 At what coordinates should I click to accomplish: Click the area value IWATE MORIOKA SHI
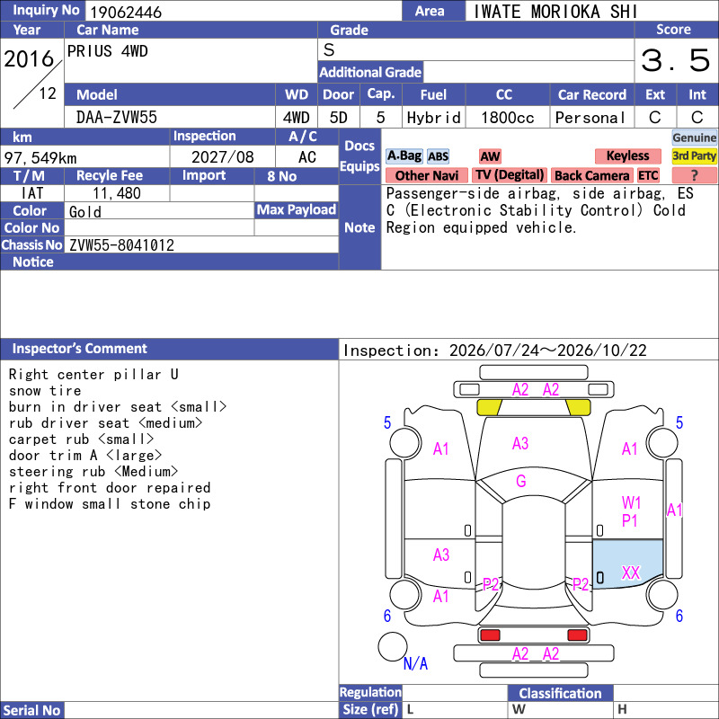(555, 12)
